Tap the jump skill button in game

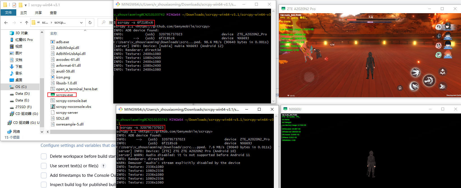click(x=442, y=72)
